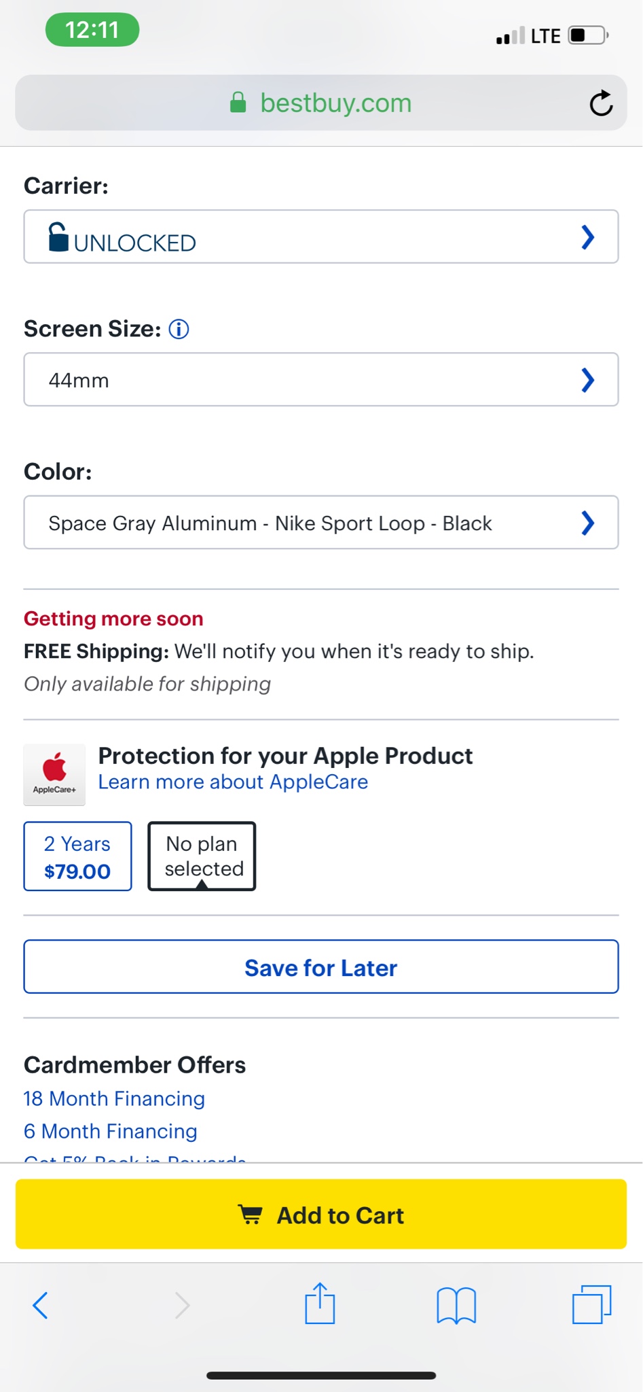Tap the Screen Size info icon
This screenshot has height=1392, width=643.
click(179, 330)
